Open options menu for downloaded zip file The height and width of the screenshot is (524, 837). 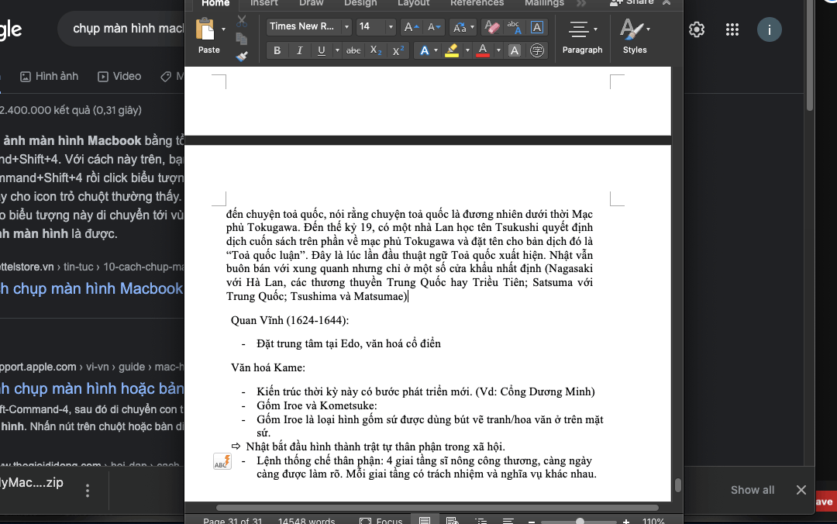click(88, 491)
